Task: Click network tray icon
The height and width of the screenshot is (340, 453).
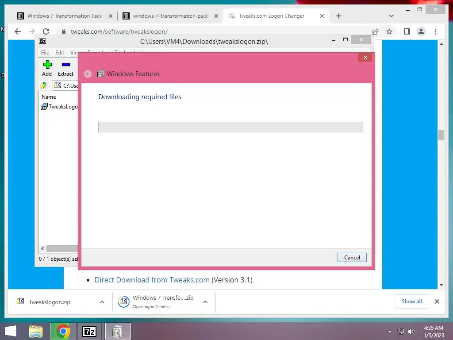Action: (401, 332)
